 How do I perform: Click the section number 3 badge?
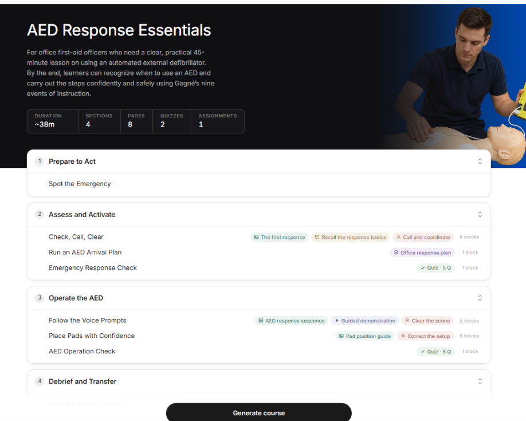[40, 297]
